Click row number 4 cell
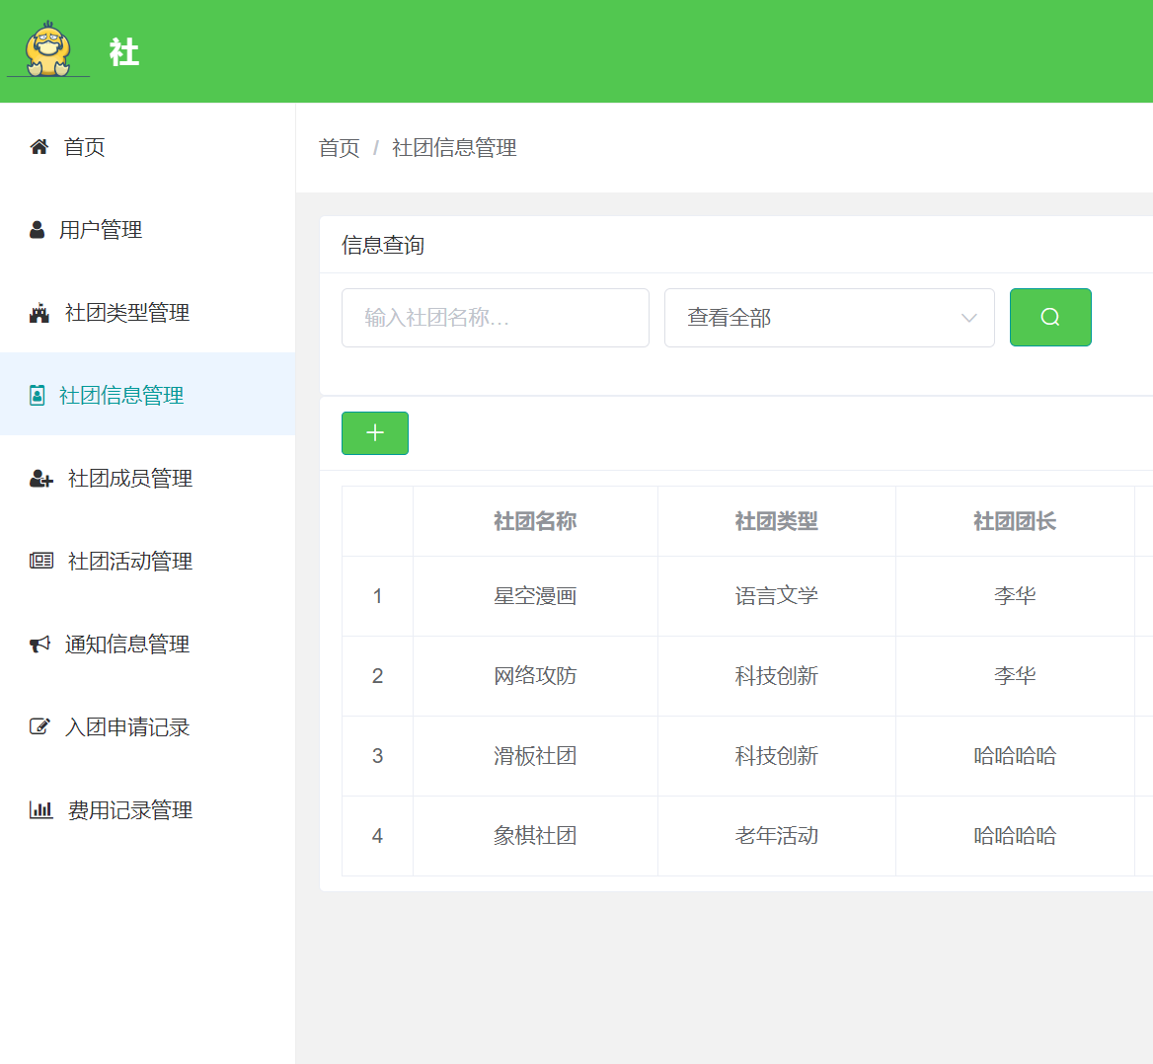The image size is (1153, 1064). pos(377,836)
